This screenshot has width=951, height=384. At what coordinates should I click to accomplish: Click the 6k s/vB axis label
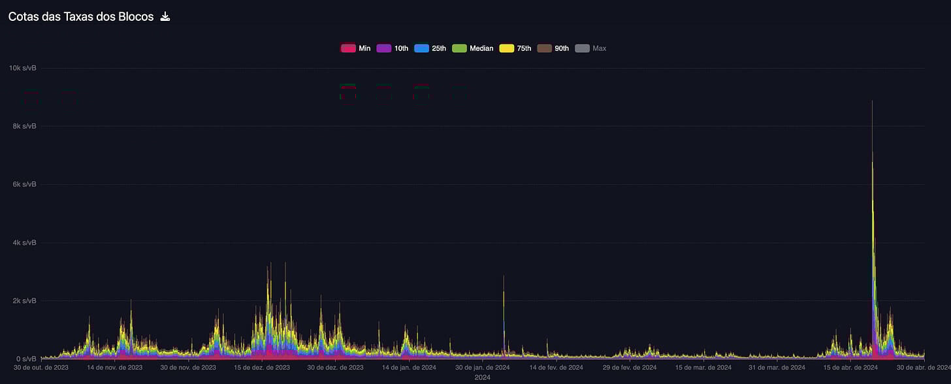[24, 184]
